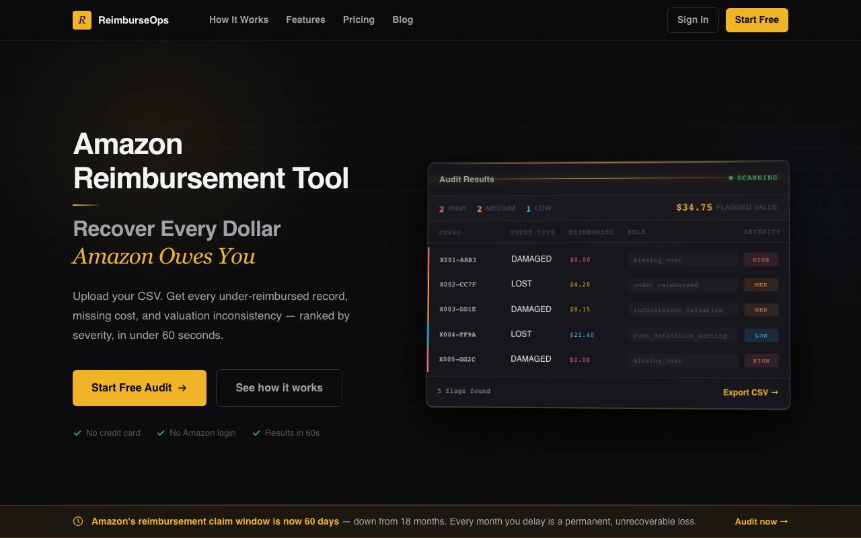The height and width of the screenshot is (538, 861).
Task: Click Audit Results panel title
Action: tap(467, 179)
